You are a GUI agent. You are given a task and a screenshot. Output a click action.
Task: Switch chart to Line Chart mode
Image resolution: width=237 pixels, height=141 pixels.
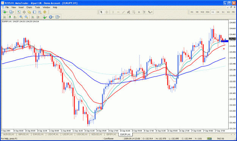tap(15, 17)
